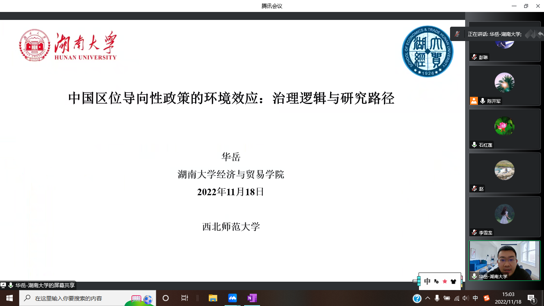Click the orange host icon beside 陈开军
The width and height of the screenshot is (544, 306).
click(474, 101)
